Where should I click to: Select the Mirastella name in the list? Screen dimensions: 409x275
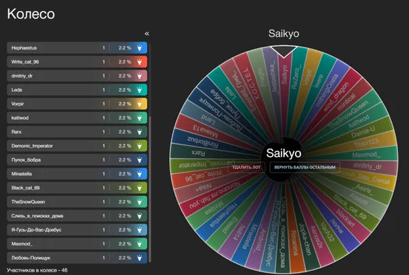point(21,174)
